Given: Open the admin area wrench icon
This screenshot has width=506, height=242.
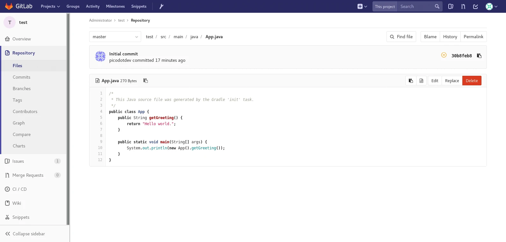Looking at the screenshot, I should [161, 6].
